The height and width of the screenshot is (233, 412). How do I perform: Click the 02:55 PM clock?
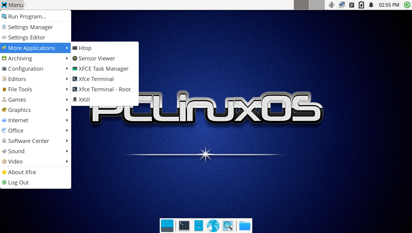[x=389, y=5]
